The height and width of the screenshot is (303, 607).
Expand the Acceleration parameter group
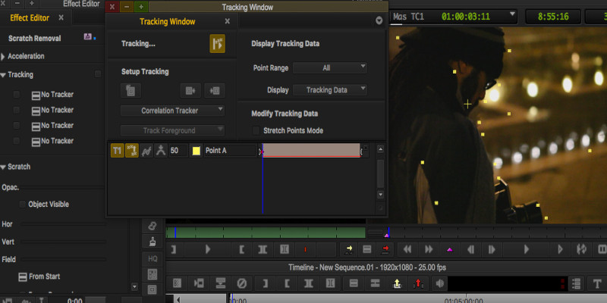pos(4,56)
